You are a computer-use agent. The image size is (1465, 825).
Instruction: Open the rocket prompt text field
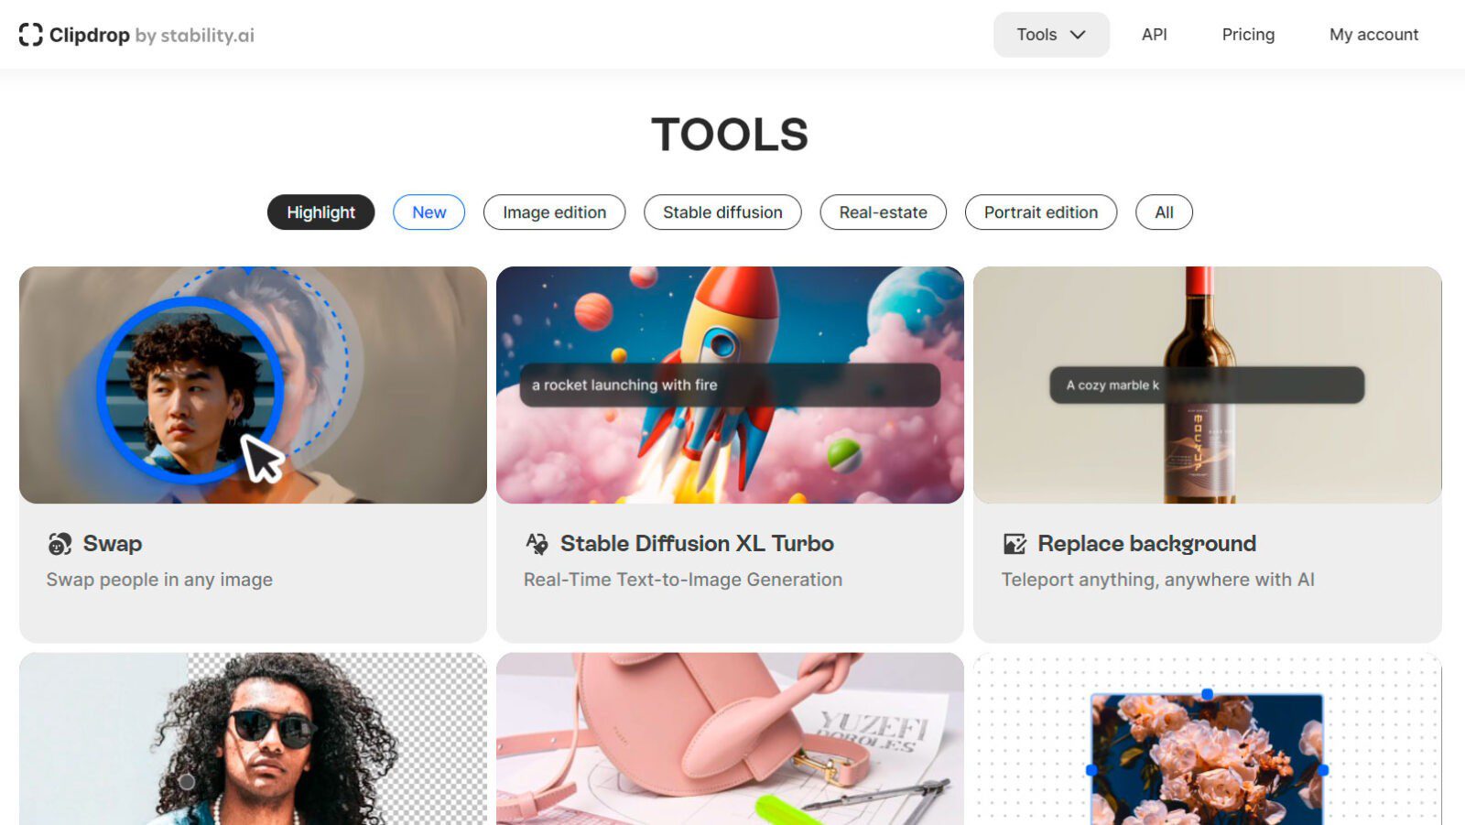click(x=730, y=385)
